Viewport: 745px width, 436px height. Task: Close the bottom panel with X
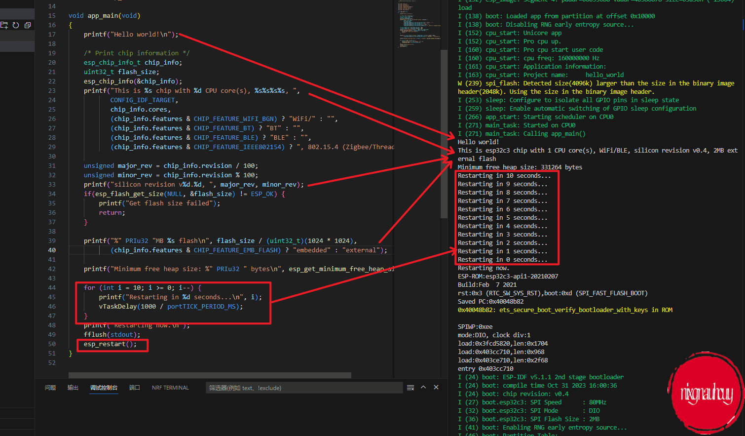pyautogui.click(x=436, y=388)
